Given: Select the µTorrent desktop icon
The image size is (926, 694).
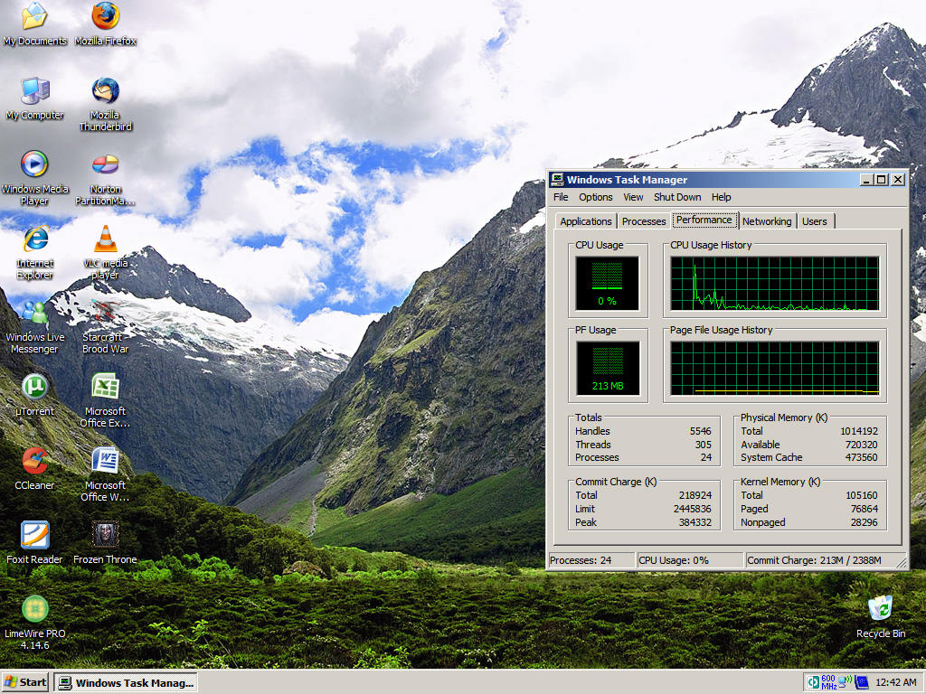Looking at the screenshot, I should (x=34, y=388).
